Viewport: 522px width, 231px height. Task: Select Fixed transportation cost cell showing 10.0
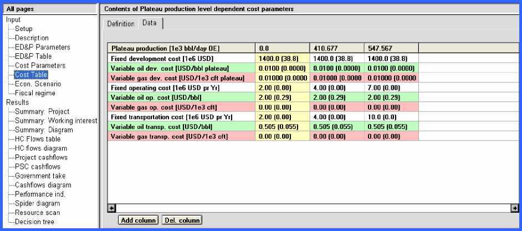pos(390,117)
